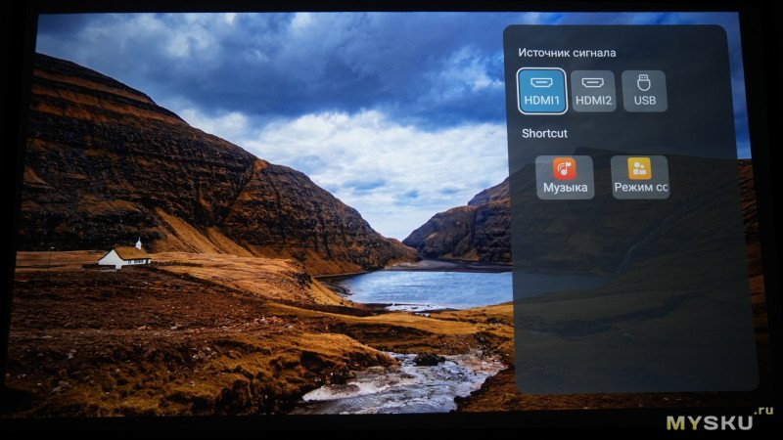Choose the USB source
783x440 pixels.
click(x=644, y=91)
